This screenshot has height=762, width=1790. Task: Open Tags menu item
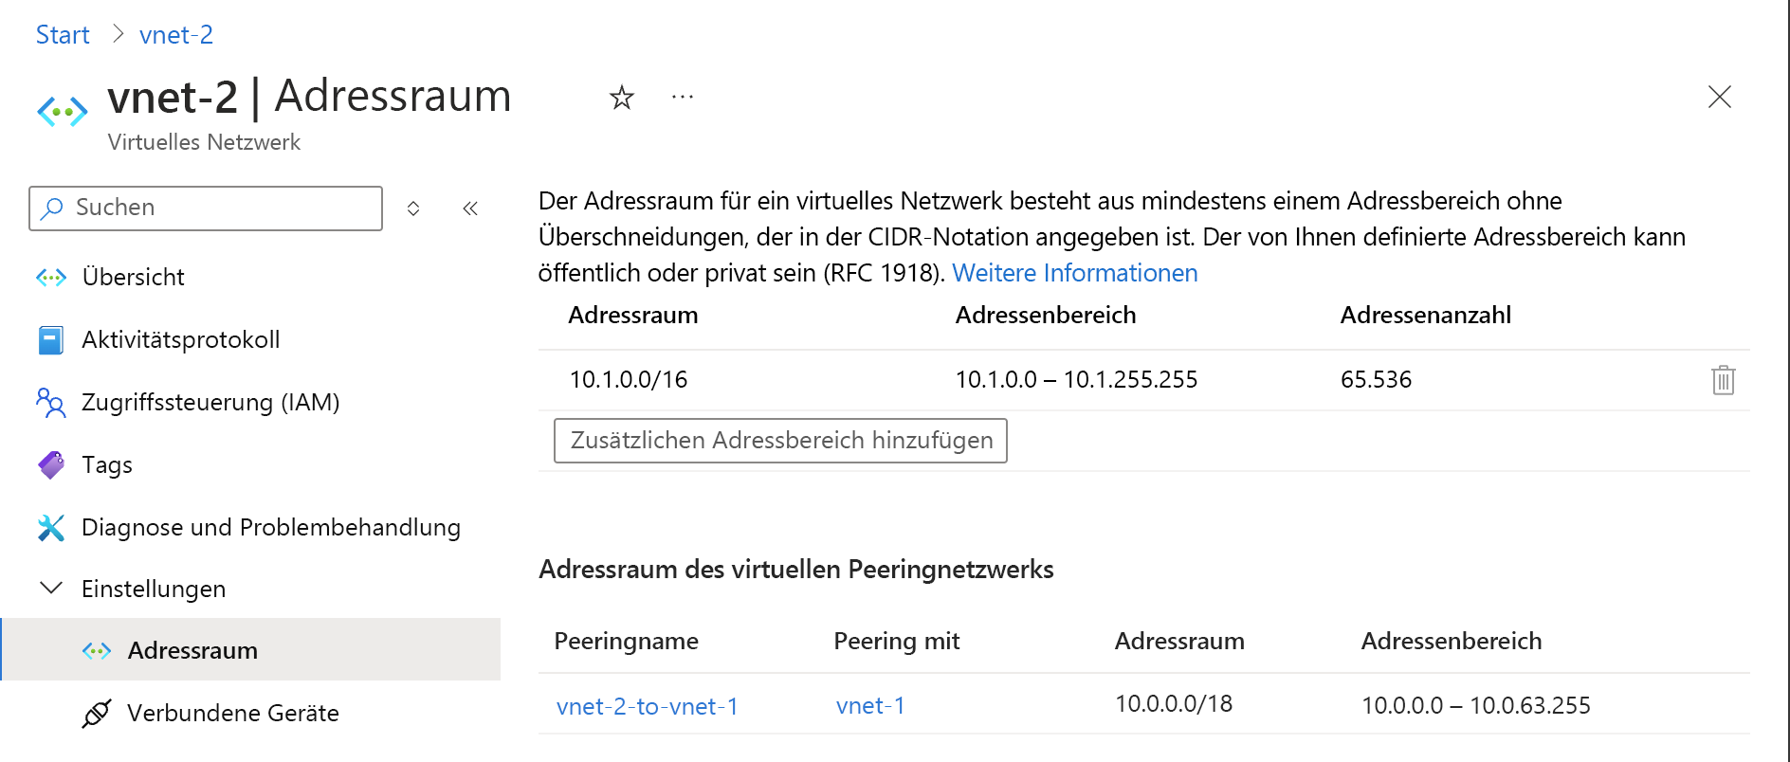click(106, 464)
